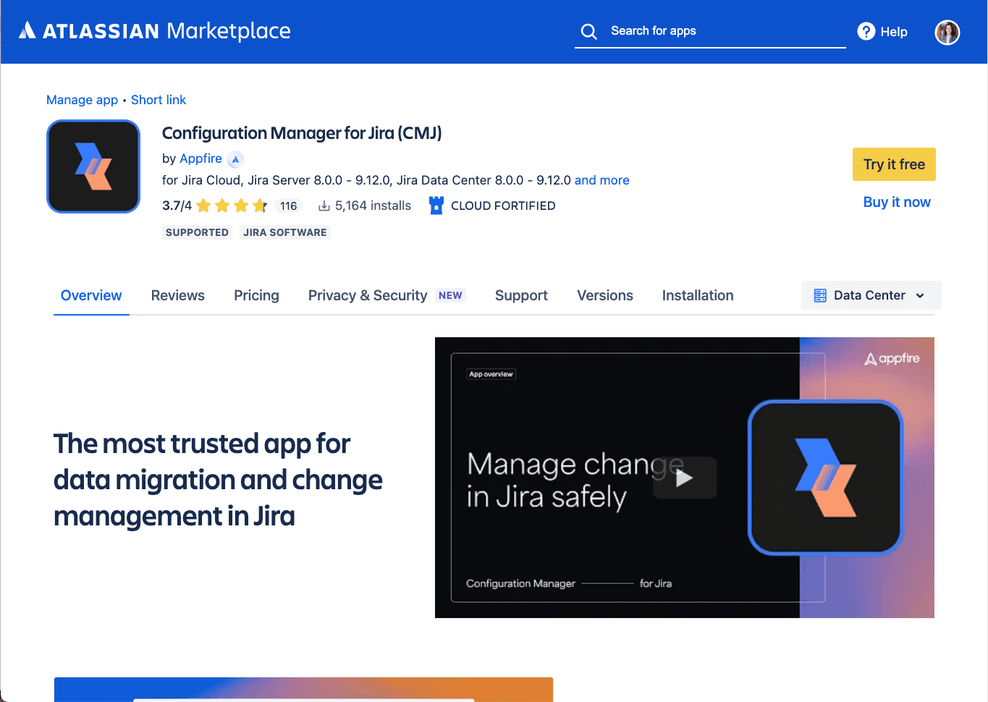Click the JIRA SOFTWARE tag
The width and height of the screenshot is (988, 702).
(285, 232)
